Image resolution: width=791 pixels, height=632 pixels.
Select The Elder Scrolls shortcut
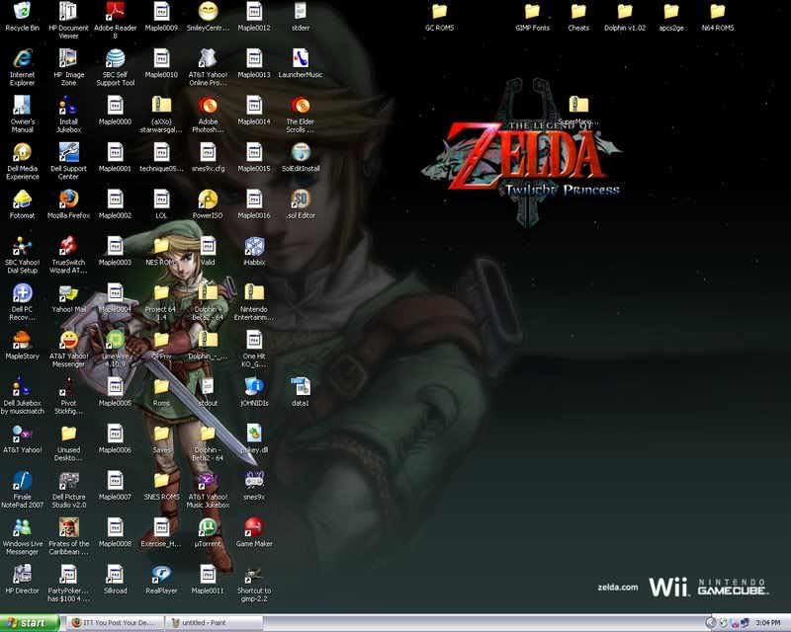pos(301,105)
